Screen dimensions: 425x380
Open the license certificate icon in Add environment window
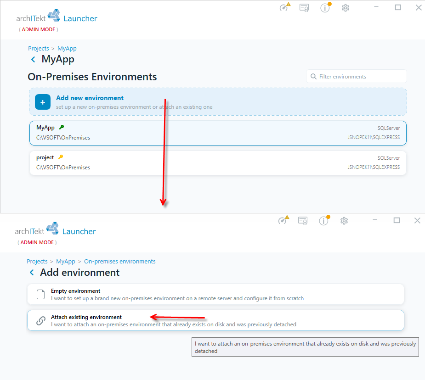pos(303,221)
